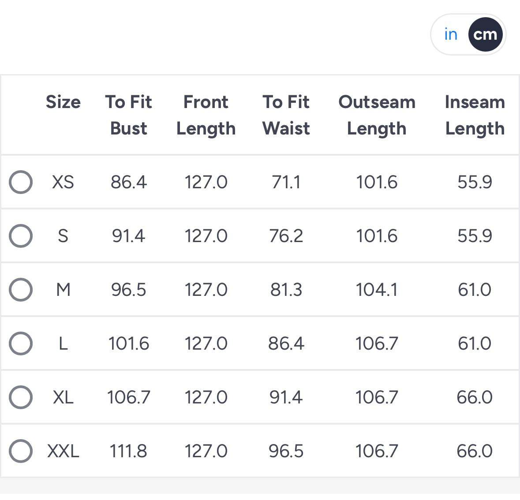
Task: Switch measurement units to inches
Action: (451, 34)
